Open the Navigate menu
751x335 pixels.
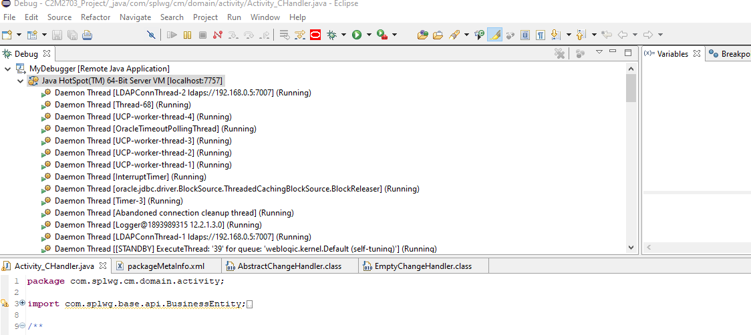[135, 17]
